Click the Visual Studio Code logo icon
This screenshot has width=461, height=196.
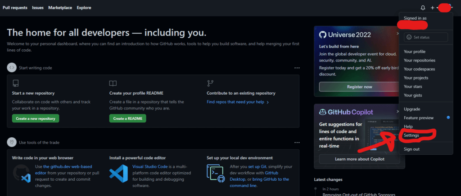118,174
